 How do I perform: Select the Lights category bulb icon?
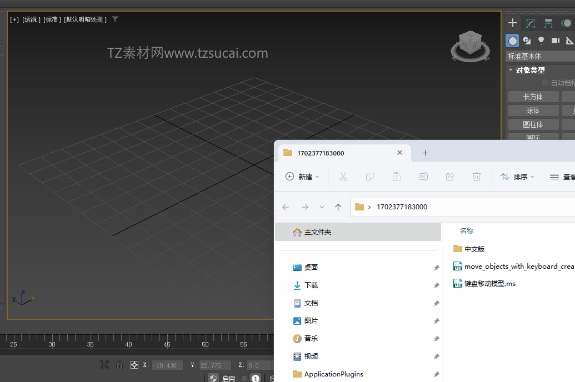pyautogui.click(x=541, y=41)
